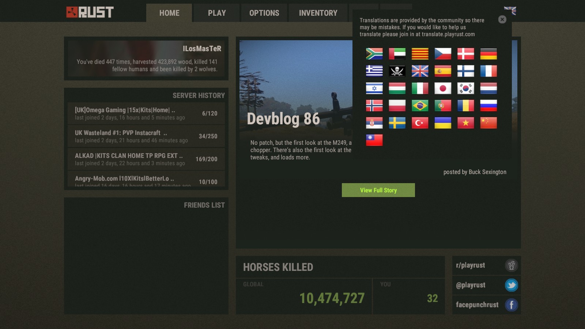Pick the Romanian flag language
This screenshot has width=585, height=329.
click(x=466, y=105)
